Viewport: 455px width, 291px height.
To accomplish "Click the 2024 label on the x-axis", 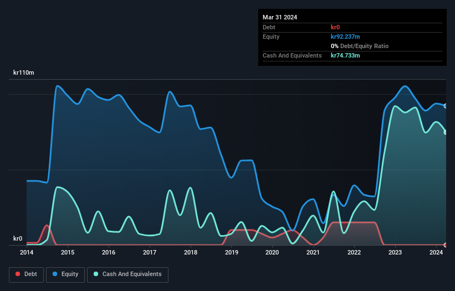I will (436, 253).
